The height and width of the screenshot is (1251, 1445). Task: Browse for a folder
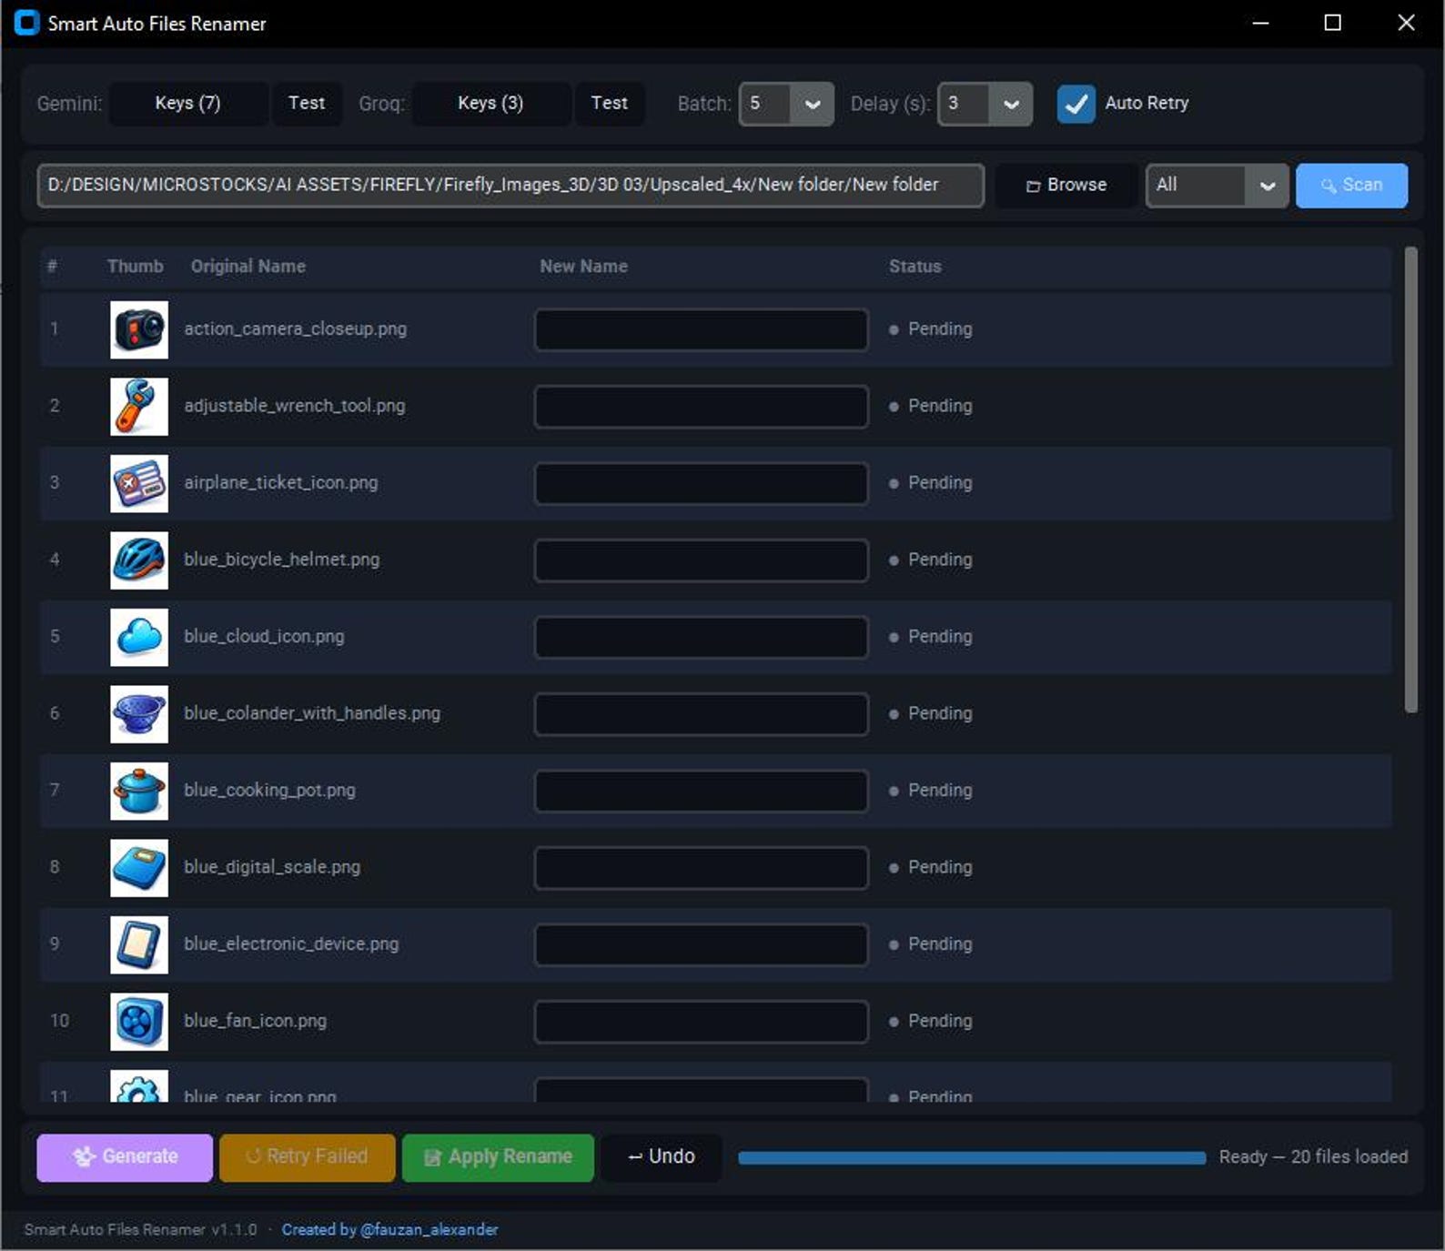click(x=1066, y=186)
